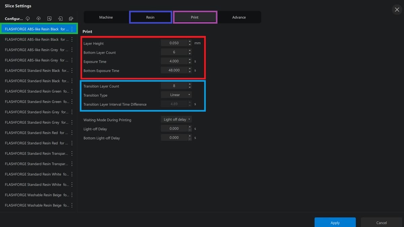Open options menu for selected ABS-like Resin Black
The width and height of the screenshot is (404, 227).
pos(72,29)
